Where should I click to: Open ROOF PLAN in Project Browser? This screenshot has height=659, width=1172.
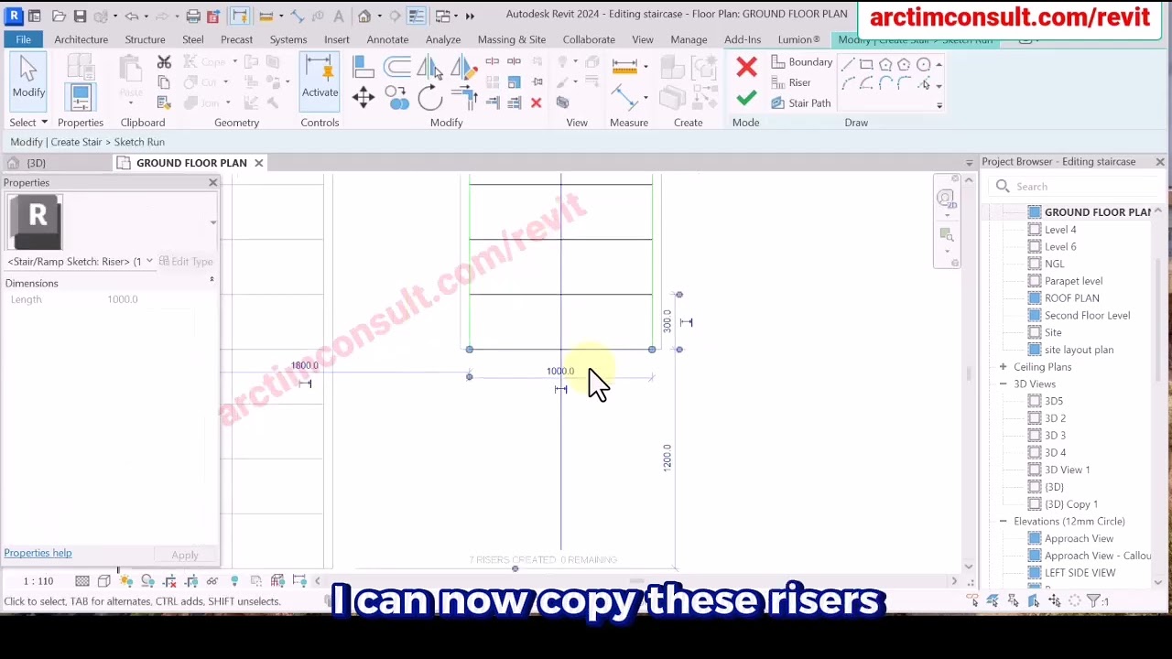tap(1071, 298)
